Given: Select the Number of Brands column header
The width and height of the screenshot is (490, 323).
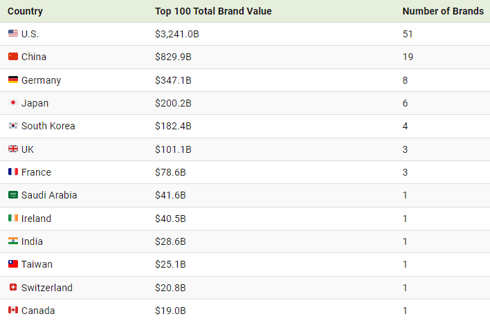Looking at the screenshot, I should click(443, 11).
